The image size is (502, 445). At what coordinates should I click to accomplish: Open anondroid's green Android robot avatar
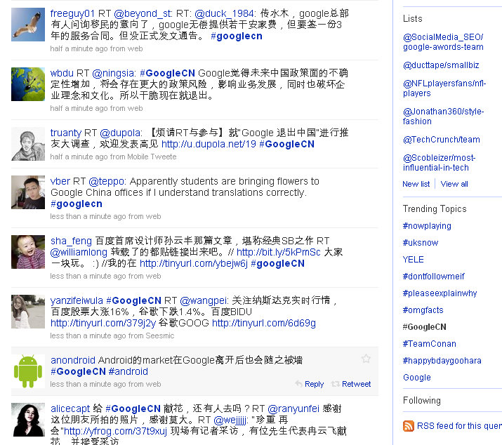28,371
